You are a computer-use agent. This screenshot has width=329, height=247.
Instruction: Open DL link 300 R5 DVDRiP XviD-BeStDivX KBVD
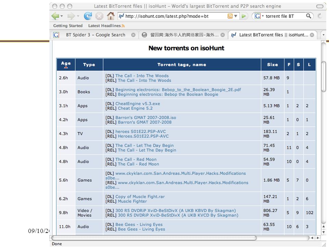pyautogui.click(x=175, y=210)
